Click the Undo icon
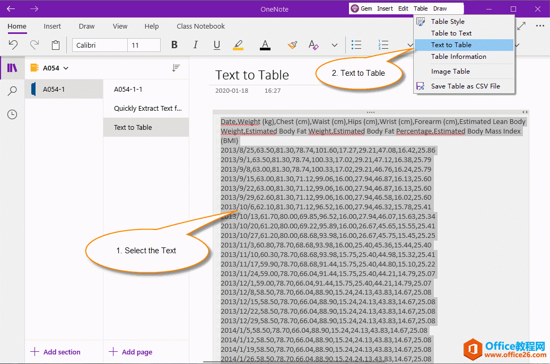This screenshot has width=550, height=364. pos(14,45)
